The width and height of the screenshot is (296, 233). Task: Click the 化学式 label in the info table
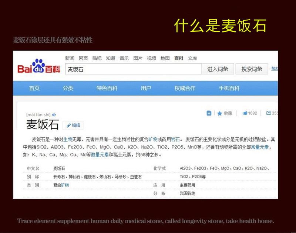(159, 168)
